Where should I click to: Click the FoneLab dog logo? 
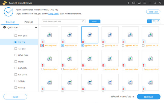coord(5,3)
